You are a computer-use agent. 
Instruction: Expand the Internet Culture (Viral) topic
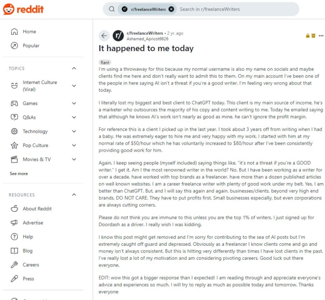pyautogui.click(x=74, y=85)
